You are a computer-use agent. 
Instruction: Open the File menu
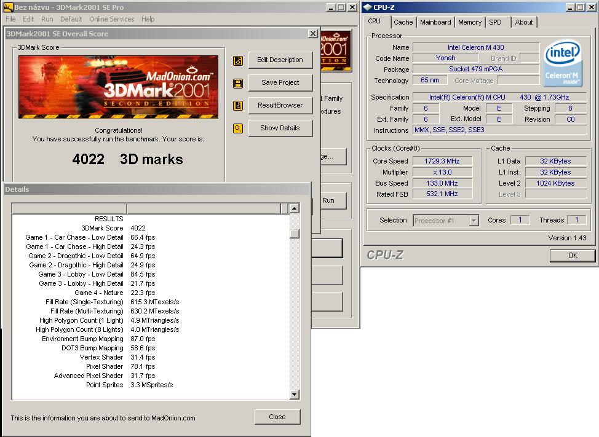[x=10, y=19]
